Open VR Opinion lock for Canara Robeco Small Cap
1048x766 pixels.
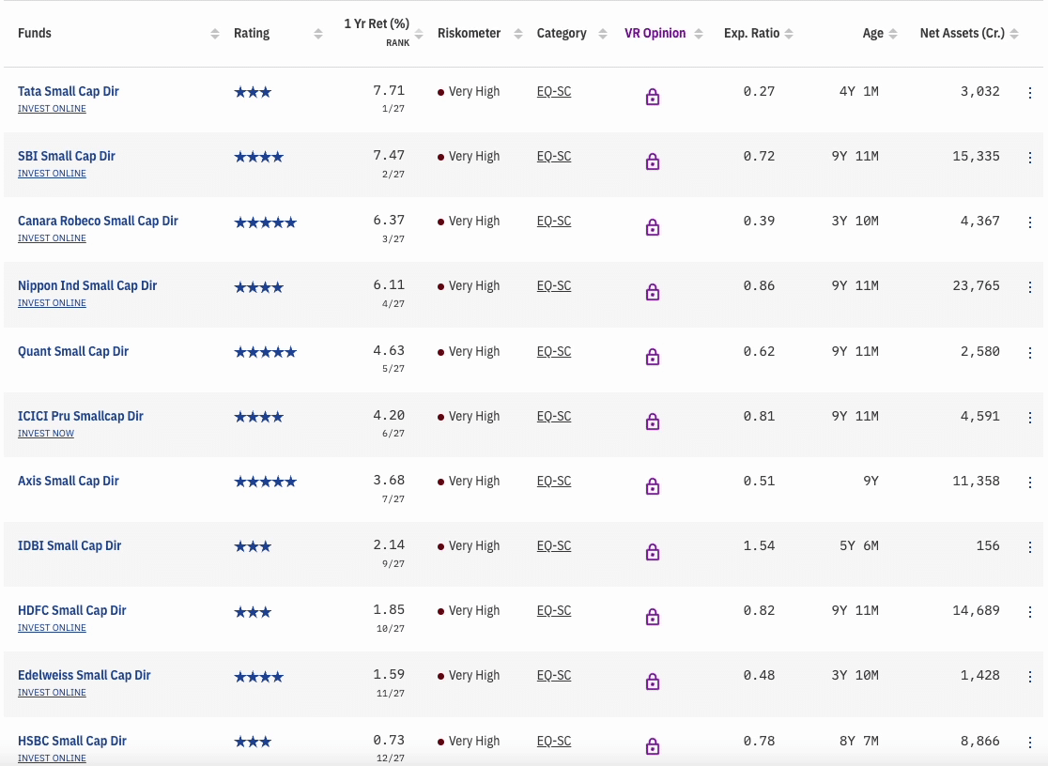(653, 227)
